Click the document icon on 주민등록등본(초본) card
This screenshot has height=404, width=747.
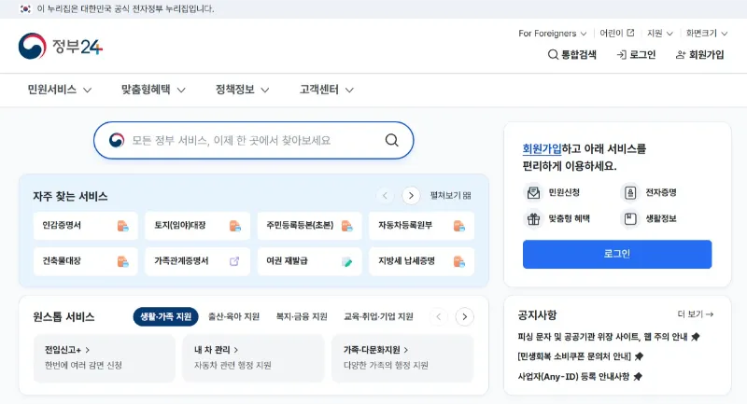[x=346, y=226]
